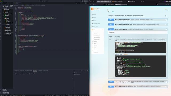Click the site lock icon in address bar
The width and height of the screenshot is (171, 96).
pos(106,5)
